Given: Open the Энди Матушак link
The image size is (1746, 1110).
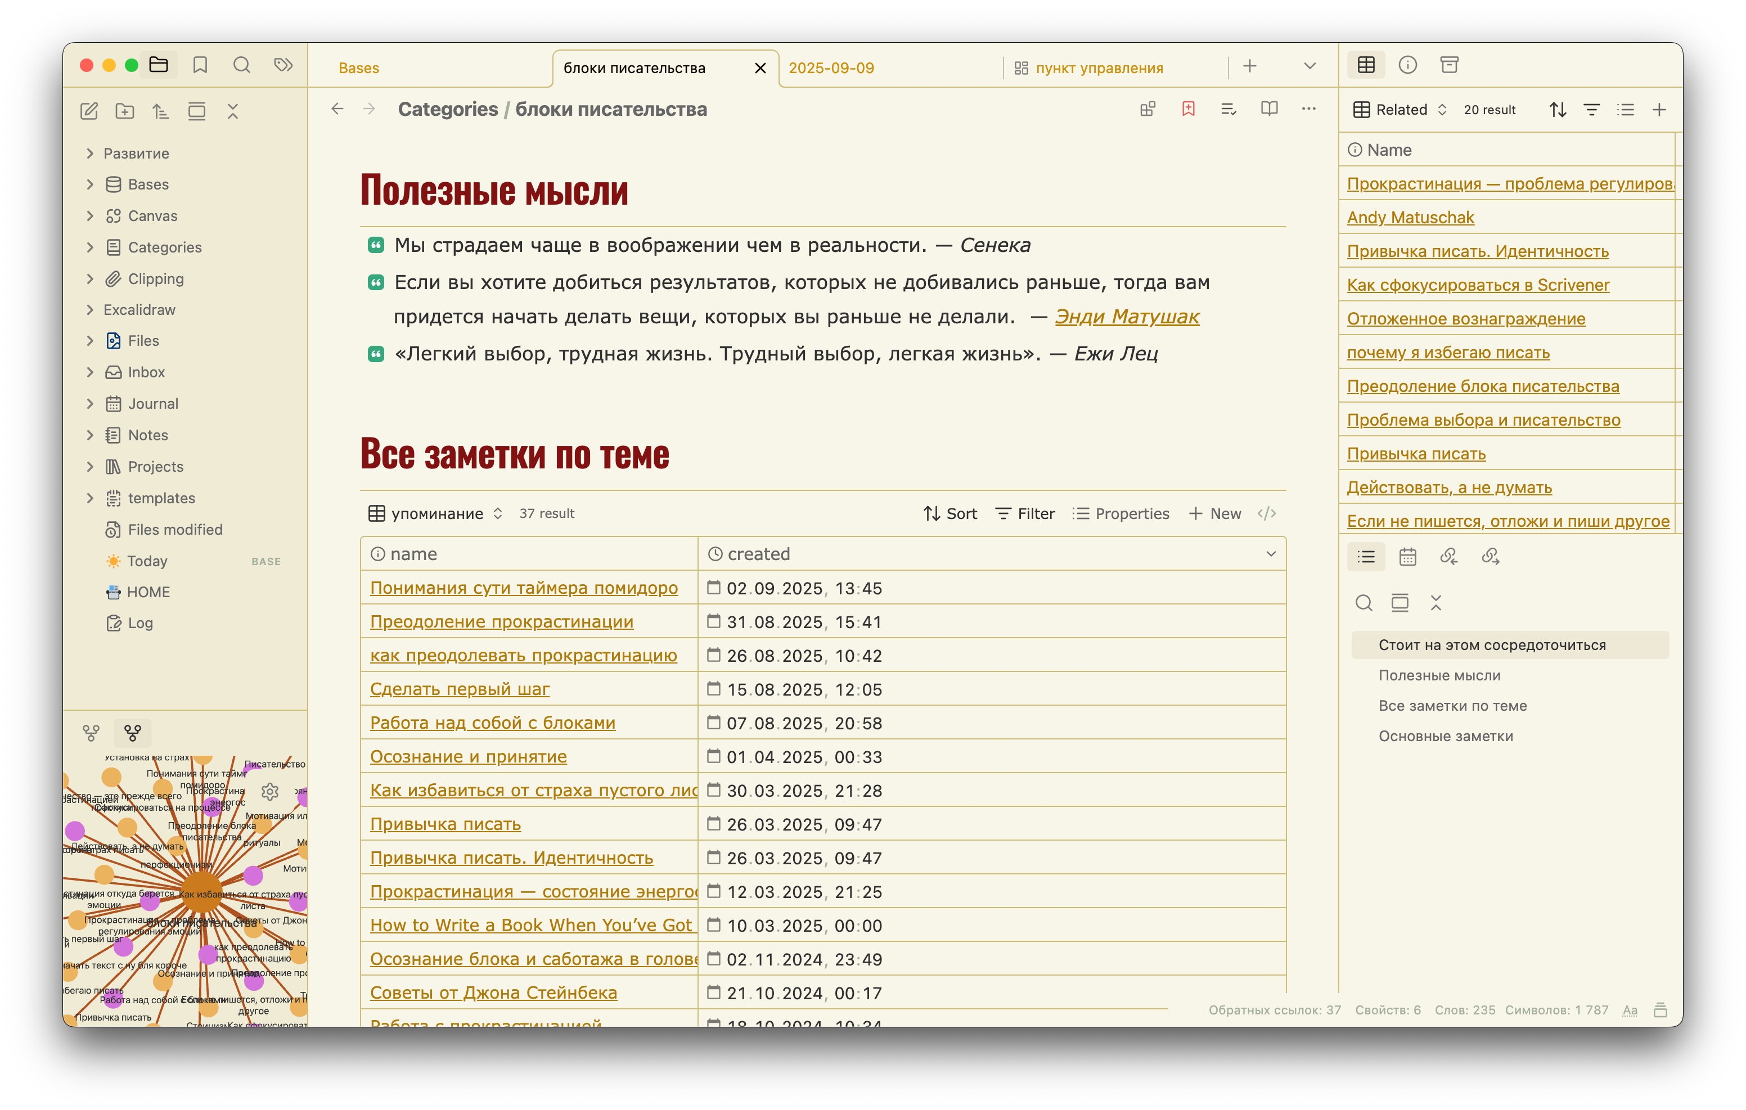Looking at the screenshot, I should click(x=1127, y=317).
